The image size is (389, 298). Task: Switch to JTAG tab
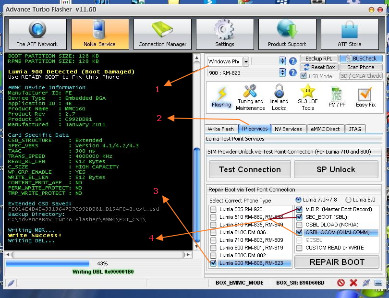tap(355, 129)
